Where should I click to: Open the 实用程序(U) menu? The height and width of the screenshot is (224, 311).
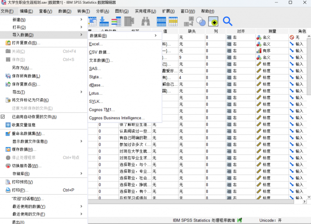145,11
